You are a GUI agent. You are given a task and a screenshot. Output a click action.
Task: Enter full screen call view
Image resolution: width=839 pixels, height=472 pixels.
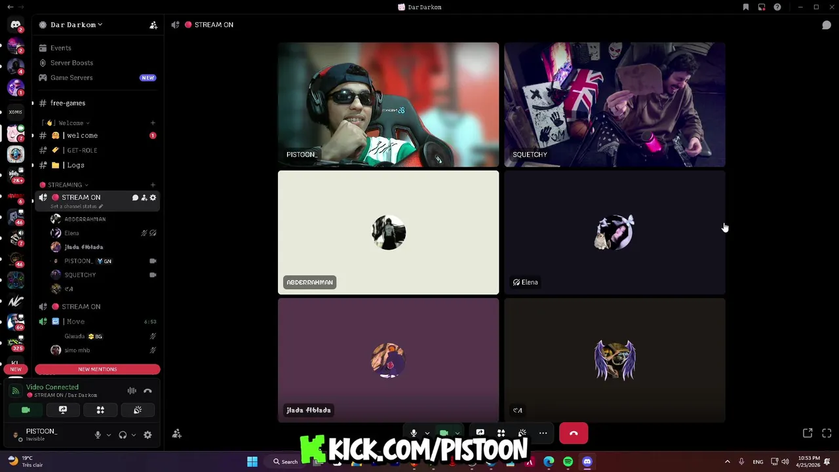[827, 433]
